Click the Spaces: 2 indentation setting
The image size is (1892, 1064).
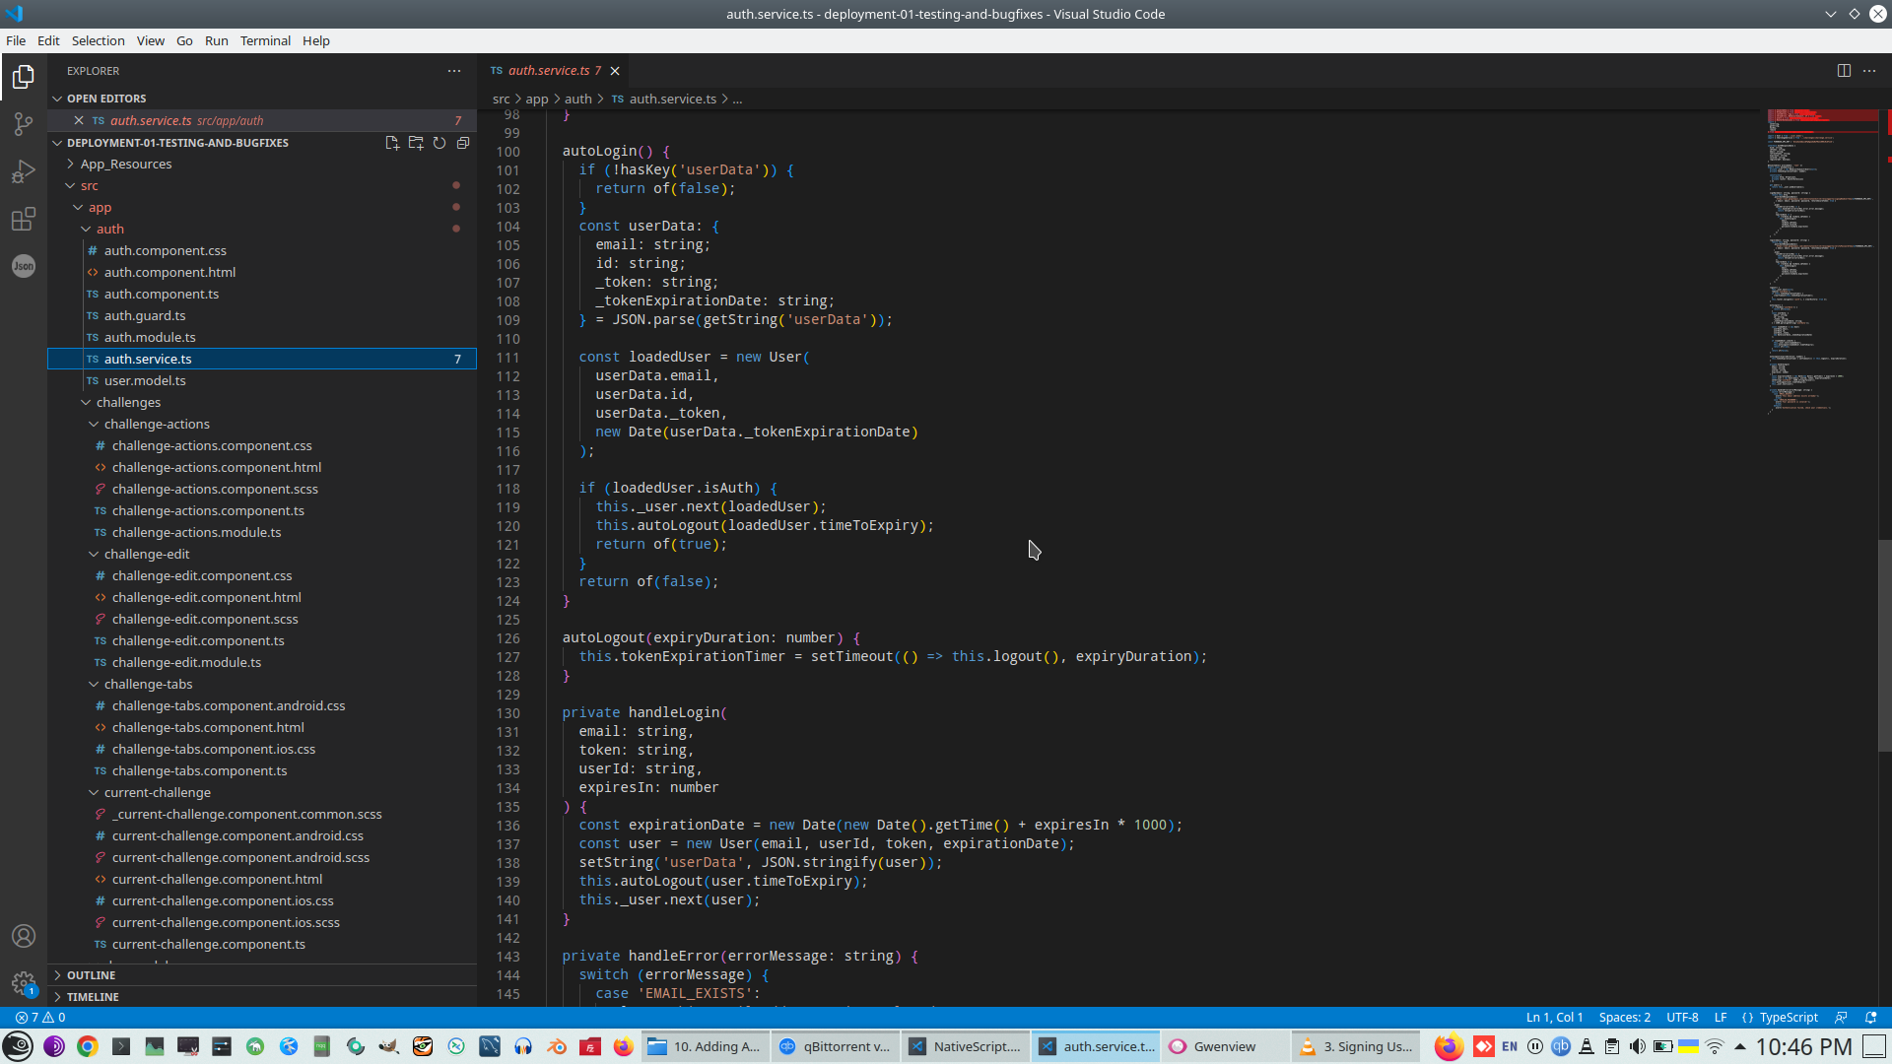pos(1624,1018)
